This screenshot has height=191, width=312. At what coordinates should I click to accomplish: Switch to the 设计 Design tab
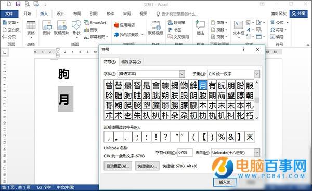60,13
